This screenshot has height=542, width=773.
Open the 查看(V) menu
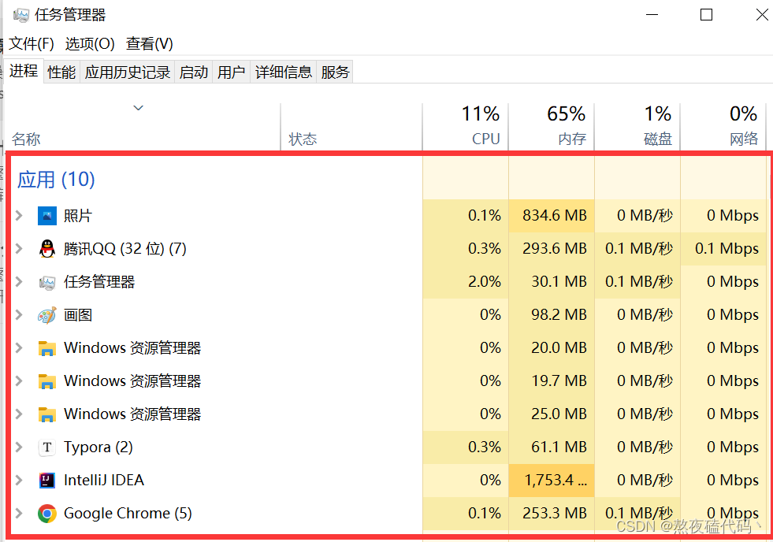point(150,44)
